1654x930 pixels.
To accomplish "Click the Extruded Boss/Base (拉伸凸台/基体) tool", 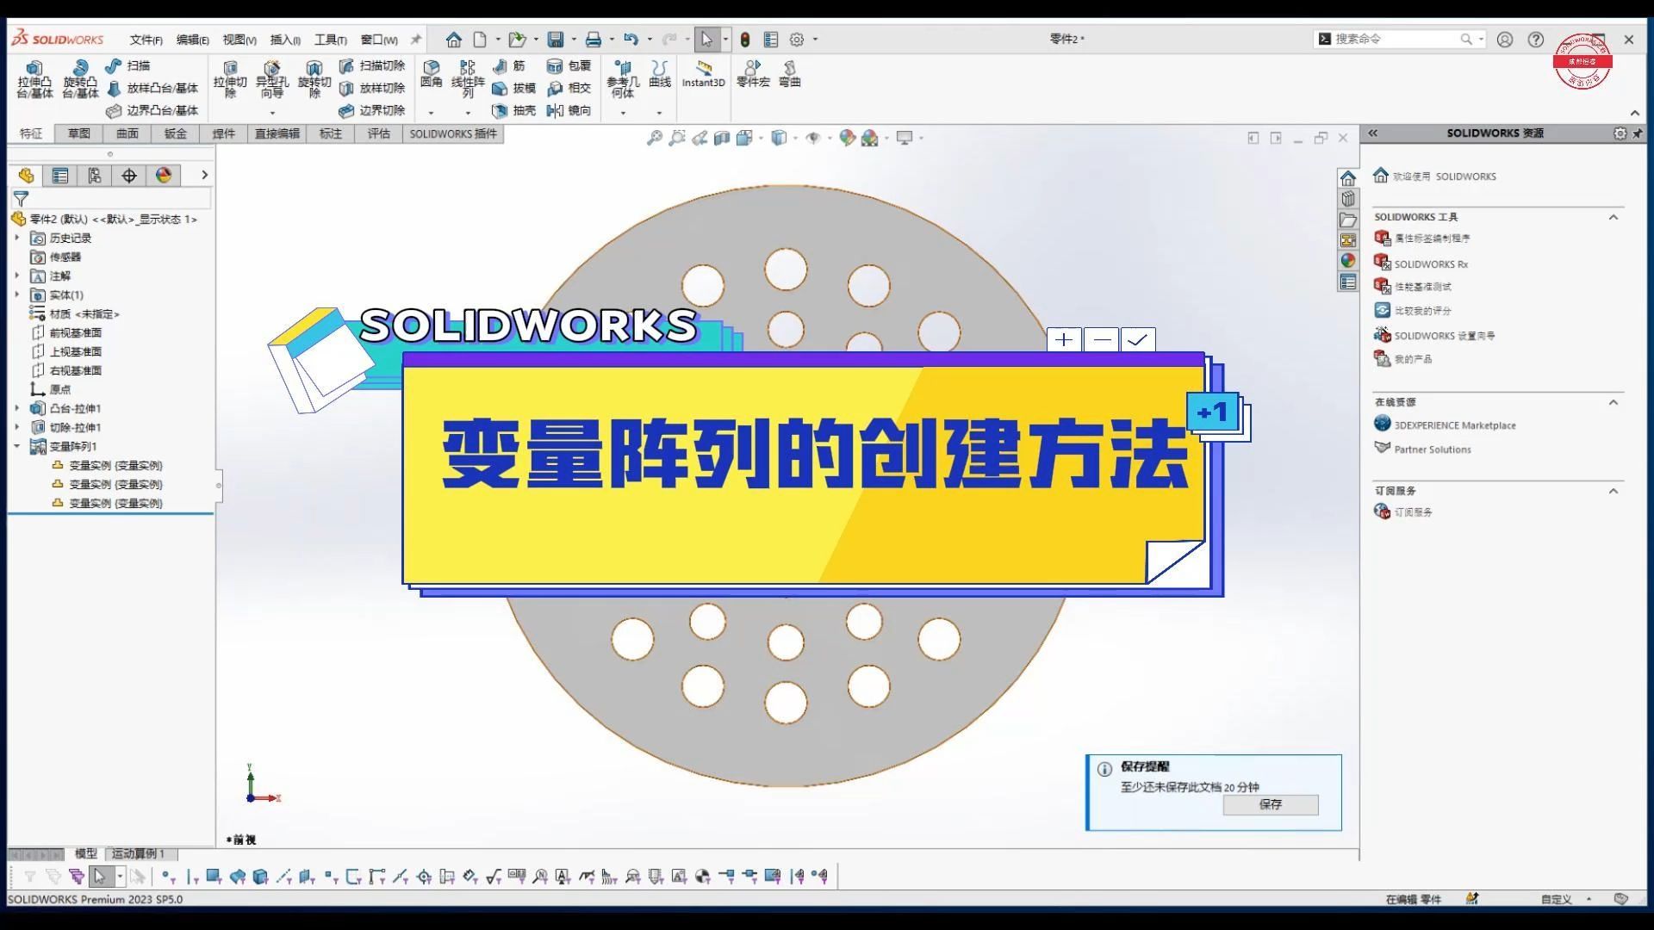I will (x=34, y=78).
